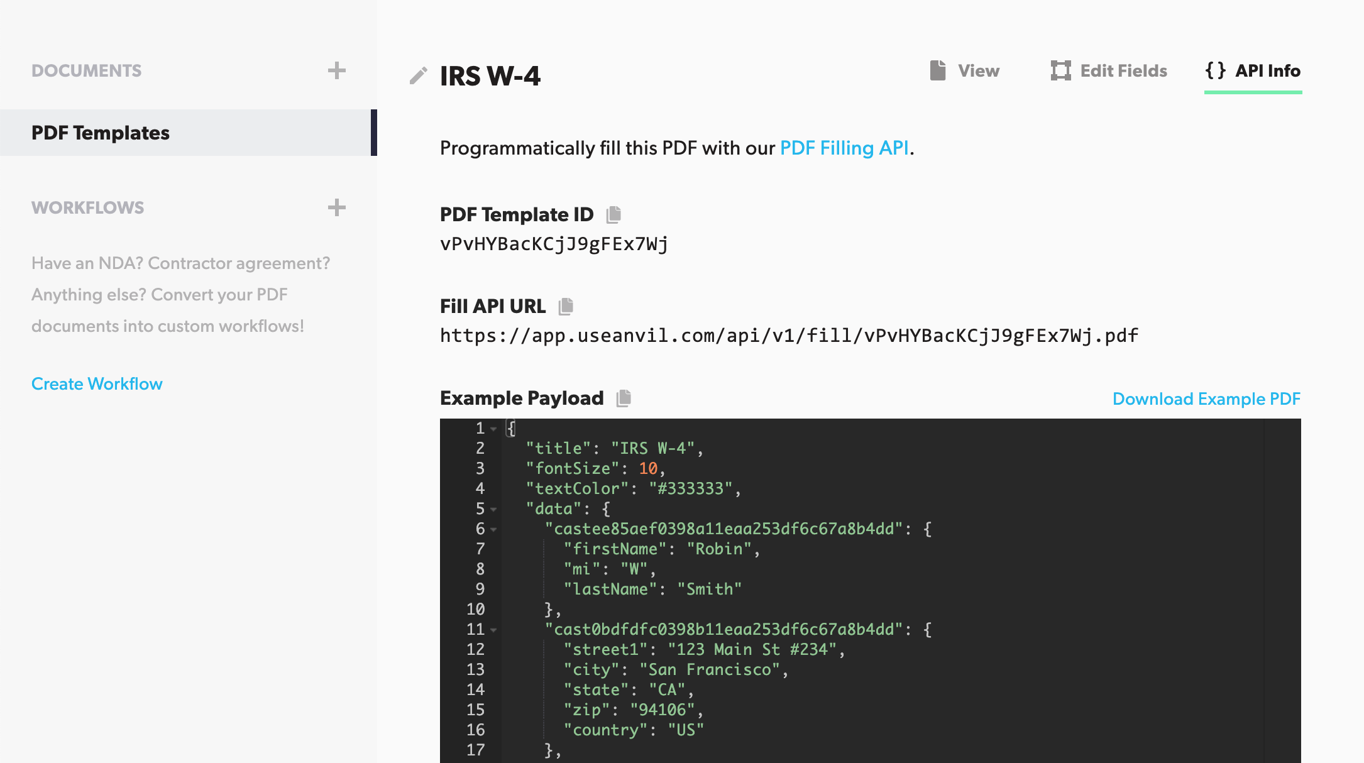Click the template ID vPvHYBacKCjJ9gFEx7Wj text

pyautogui.click(x=554, y=244)
